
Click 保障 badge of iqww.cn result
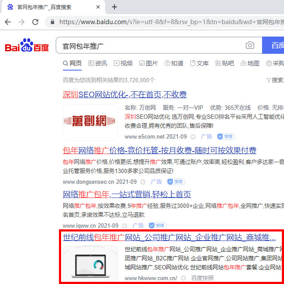coord(157,225)
